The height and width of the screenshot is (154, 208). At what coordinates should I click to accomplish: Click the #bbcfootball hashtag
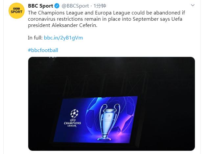[43, 50]
